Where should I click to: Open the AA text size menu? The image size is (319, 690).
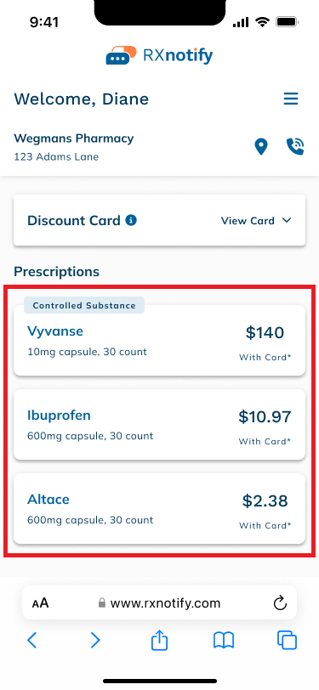click(x=40, y=602)
